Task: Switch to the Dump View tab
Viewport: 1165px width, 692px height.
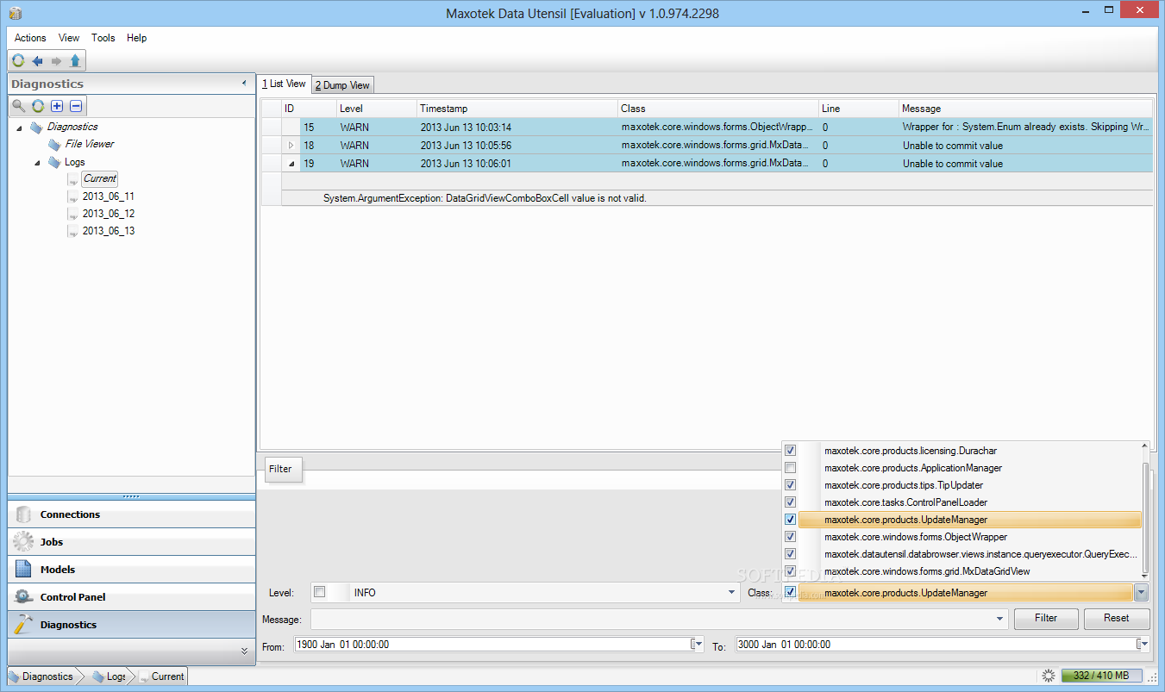Action: click(x=342, y=84)
